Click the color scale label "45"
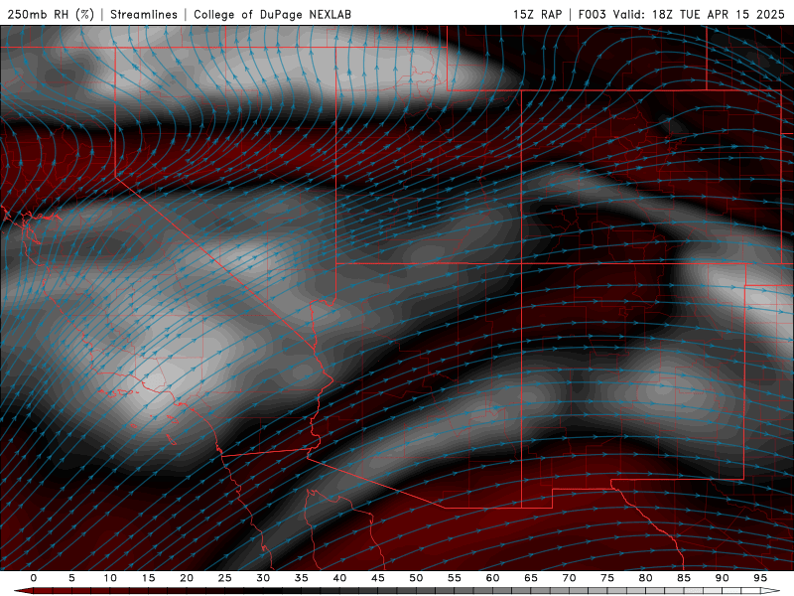The width and height of the screenshot is (794, 596). pyautogui.click(x=378, y=578)
